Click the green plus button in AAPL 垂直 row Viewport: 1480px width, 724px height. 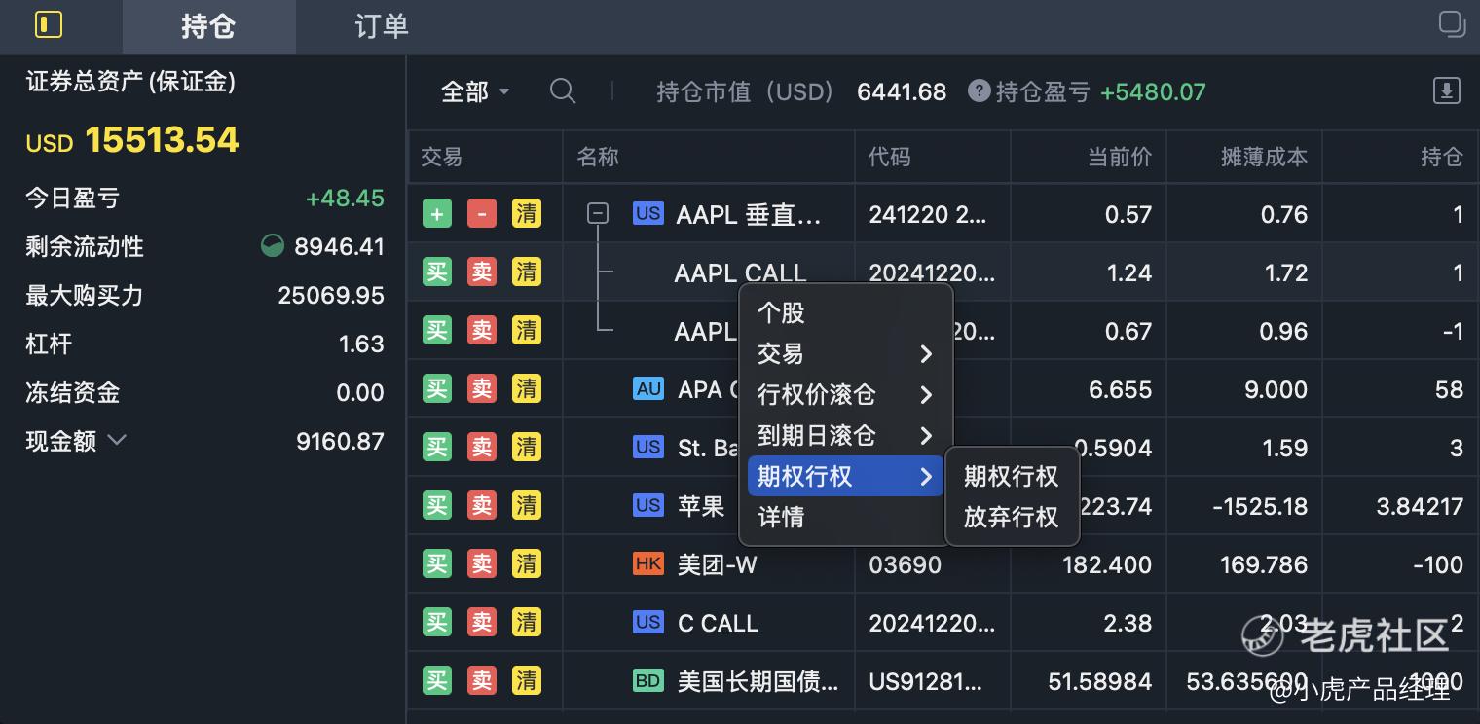(x=437, y=214)
